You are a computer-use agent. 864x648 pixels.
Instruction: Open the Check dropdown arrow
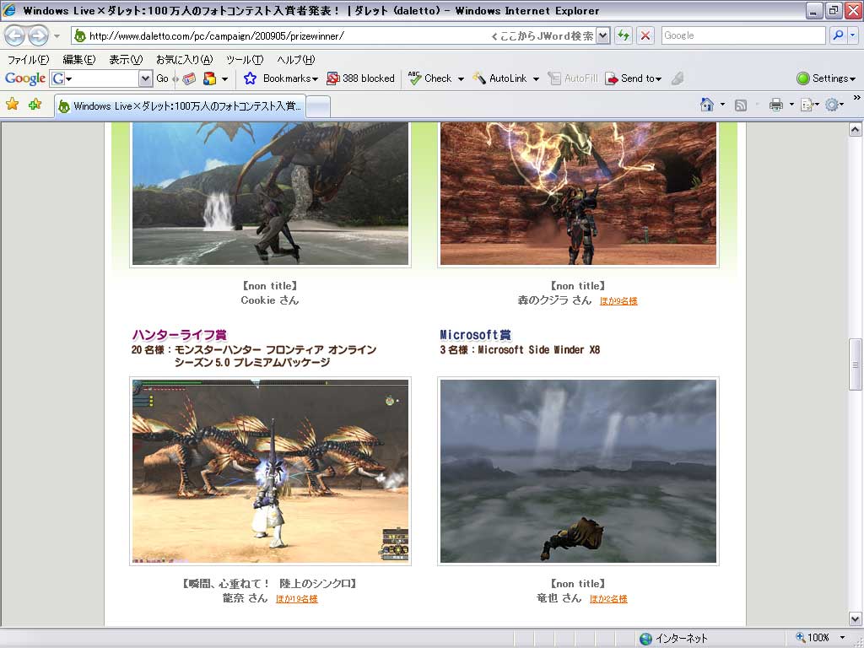tap(461, 78)
